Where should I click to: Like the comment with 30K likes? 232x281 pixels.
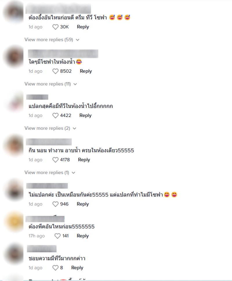[x=55, y=27]
